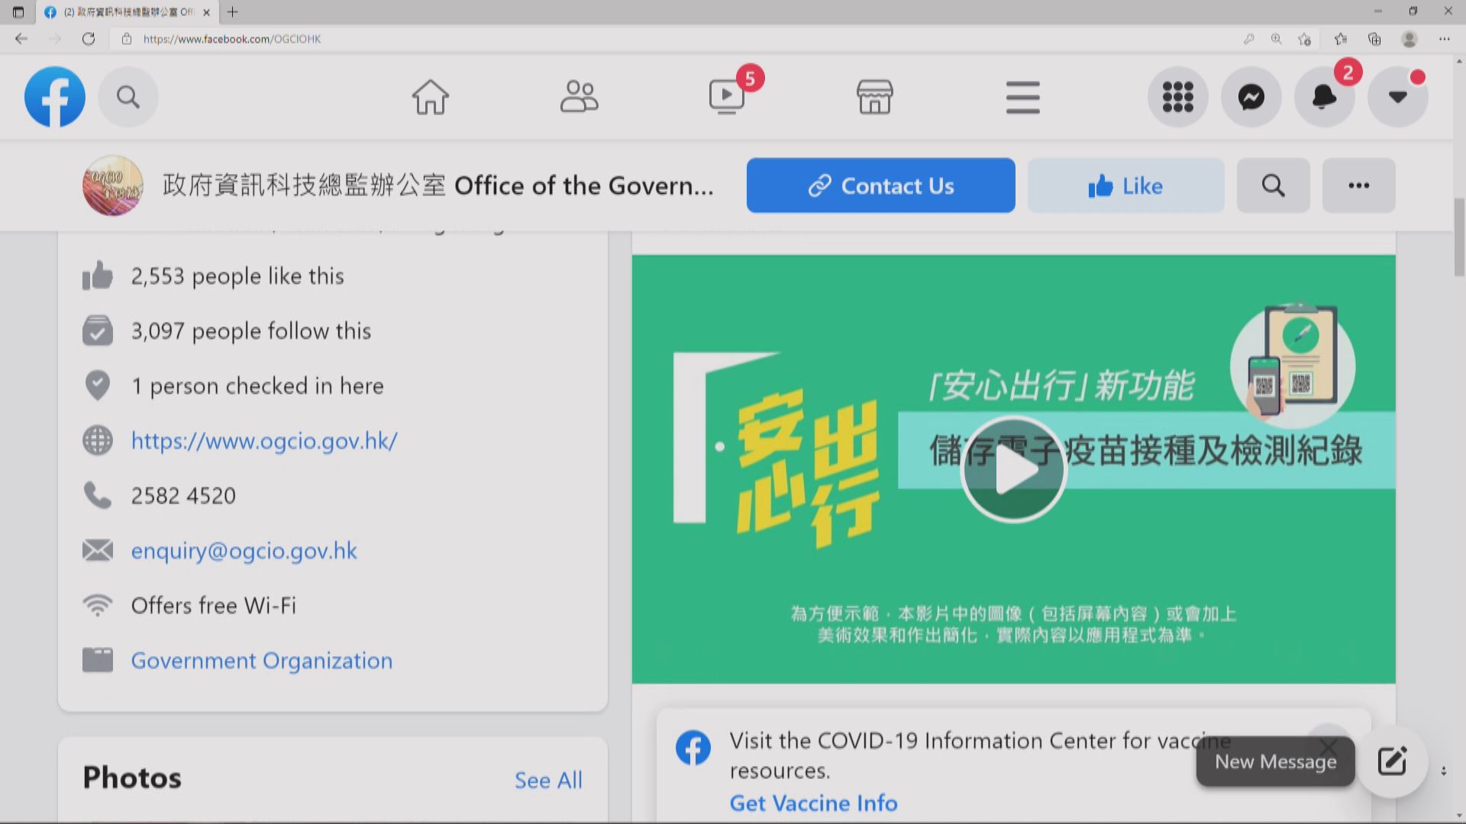This screenshot has height=824, width=1466.
Task: Toggle Like on the OGCIO page
Action: [x=1125, y=185]
